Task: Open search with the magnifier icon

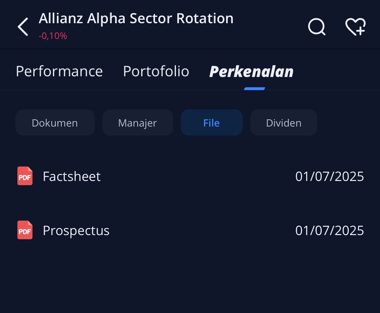Action: point(317,27)
